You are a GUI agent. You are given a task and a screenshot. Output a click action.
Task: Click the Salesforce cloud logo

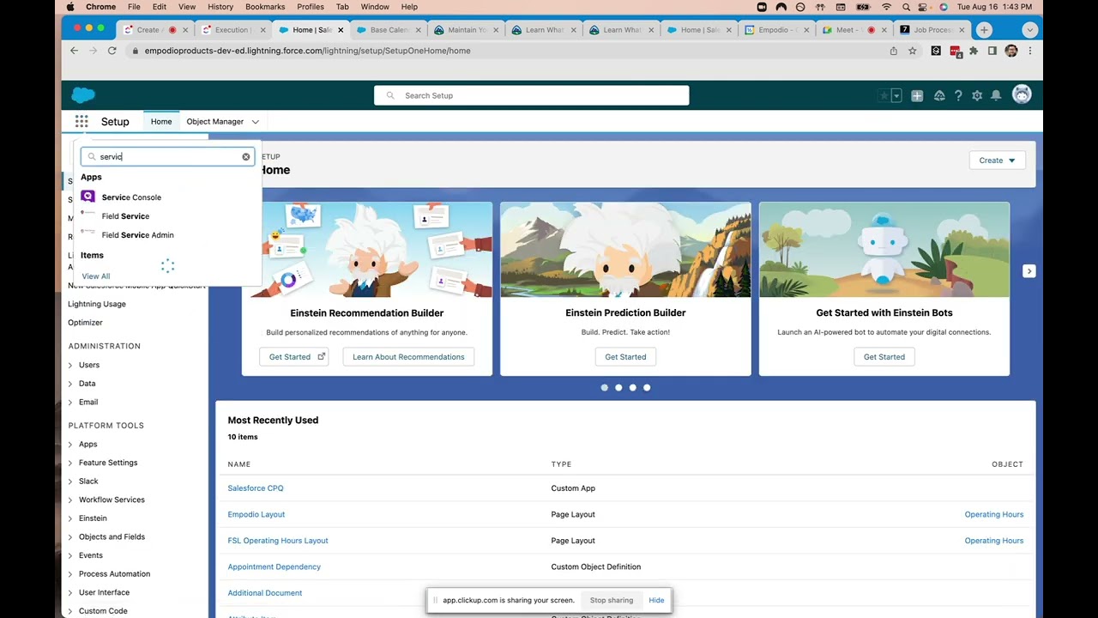tap(83, 95)
